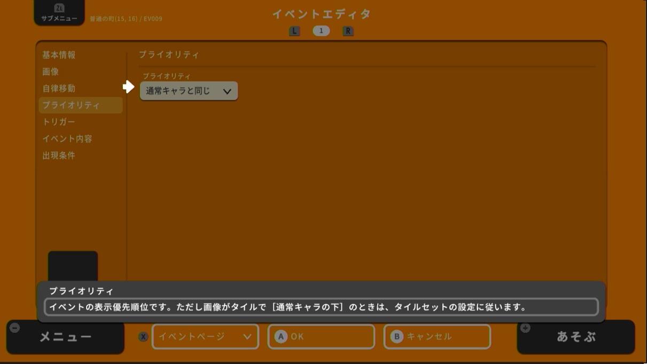Click the A icon inside the OK button
The image size is (647, 364).
click(x=282, y=336)
